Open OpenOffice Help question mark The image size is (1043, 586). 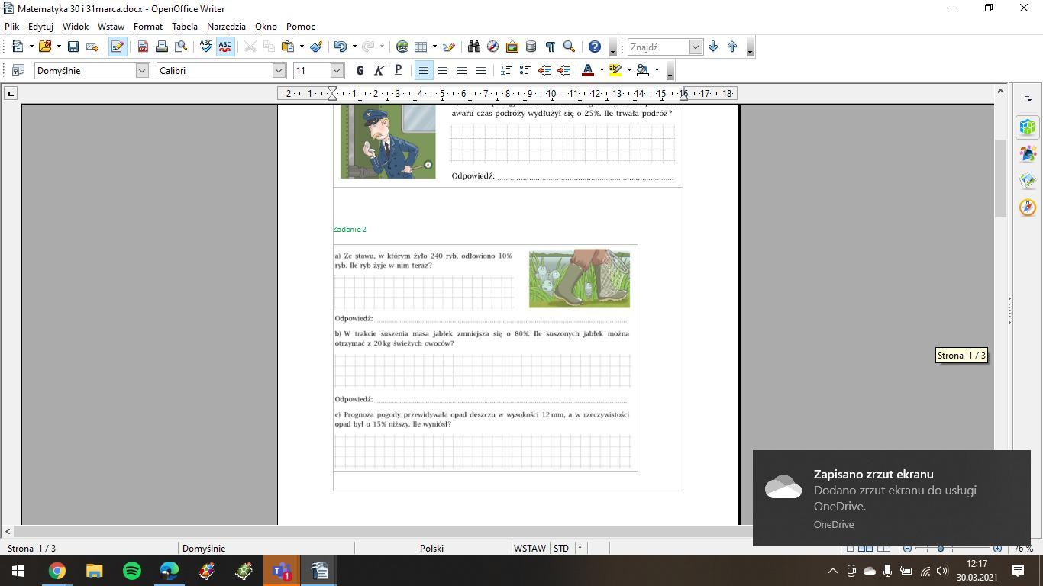595,47
